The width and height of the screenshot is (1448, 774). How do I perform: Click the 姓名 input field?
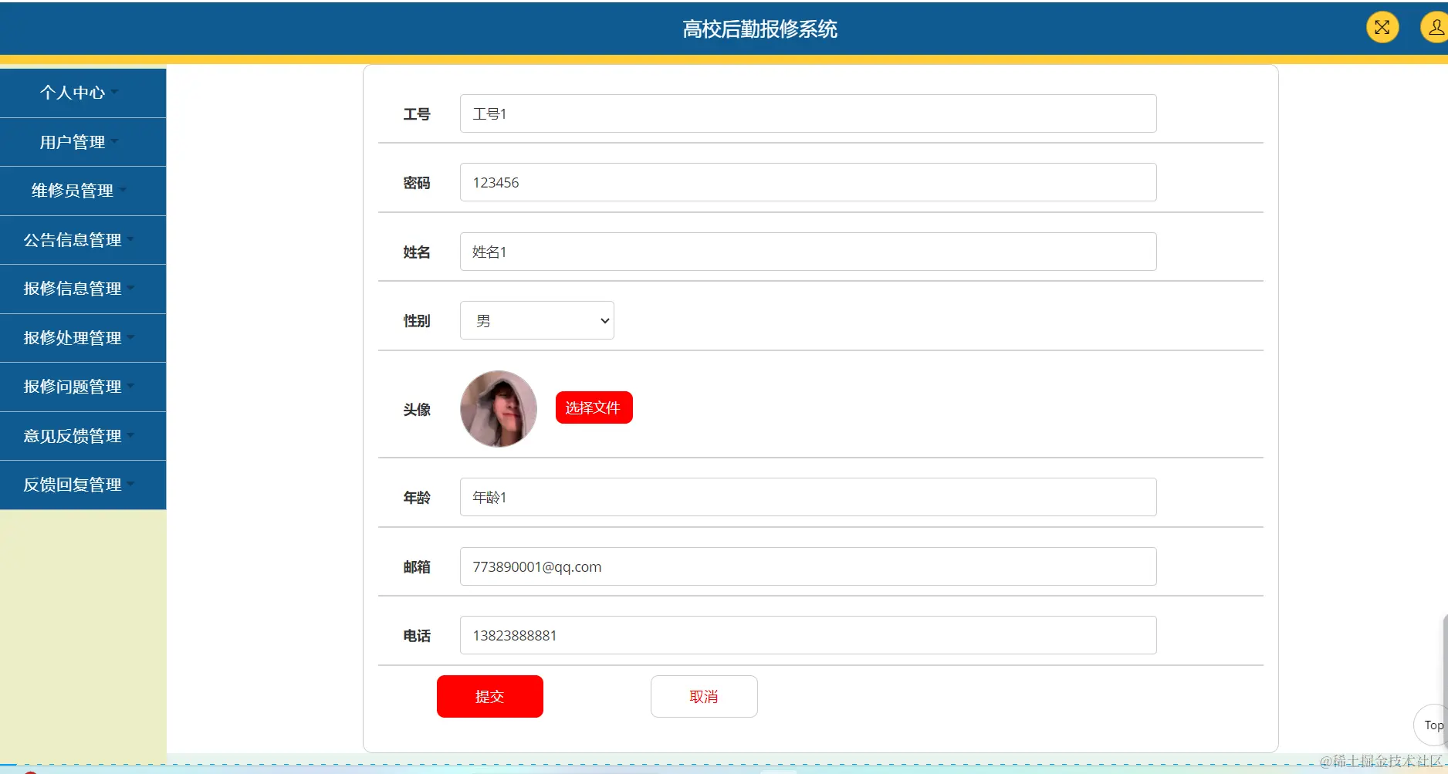808,252
